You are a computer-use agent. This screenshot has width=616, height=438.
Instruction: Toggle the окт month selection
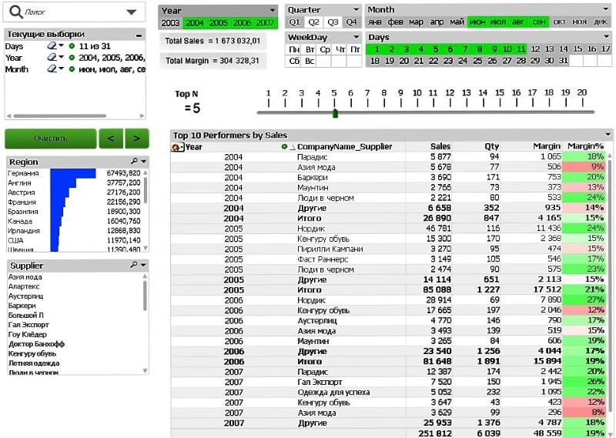tap(560, 22)
